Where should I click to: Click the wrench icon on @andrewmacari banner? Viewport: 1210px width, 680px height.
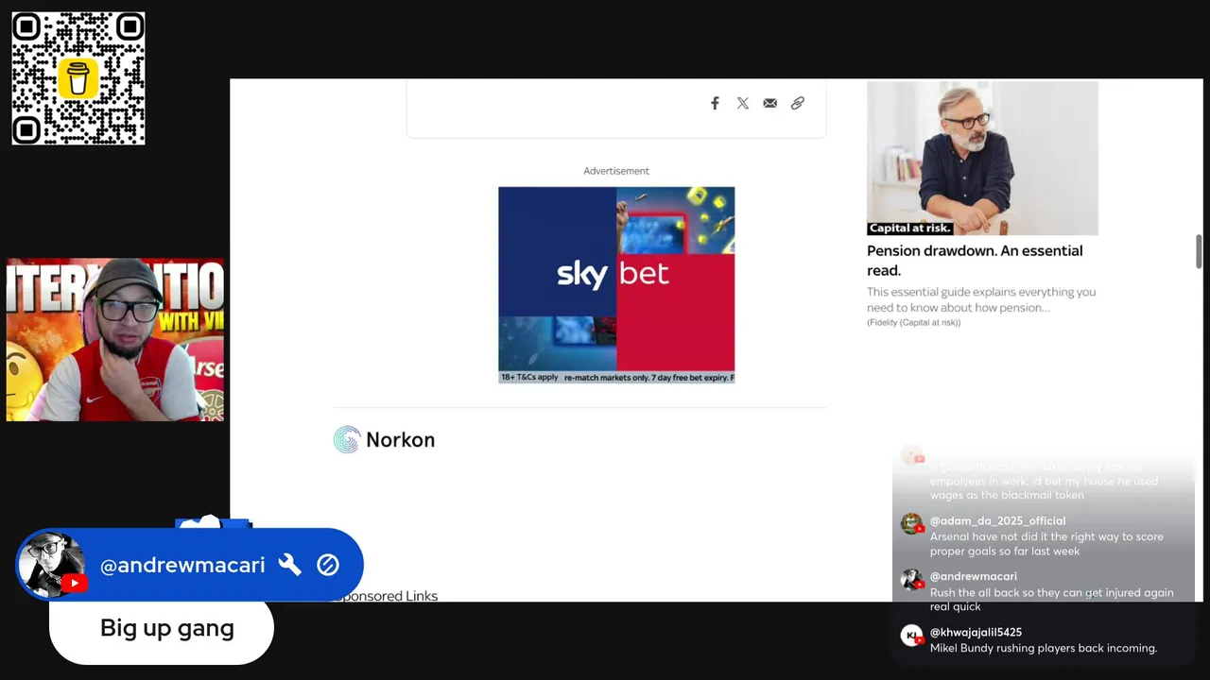point(289,565)
